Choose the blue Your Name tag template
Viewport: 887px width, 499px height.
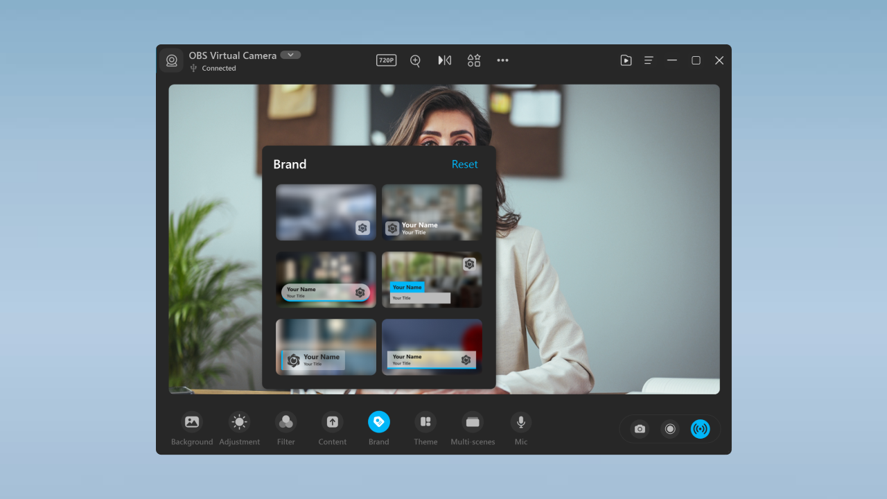point(432,279)
